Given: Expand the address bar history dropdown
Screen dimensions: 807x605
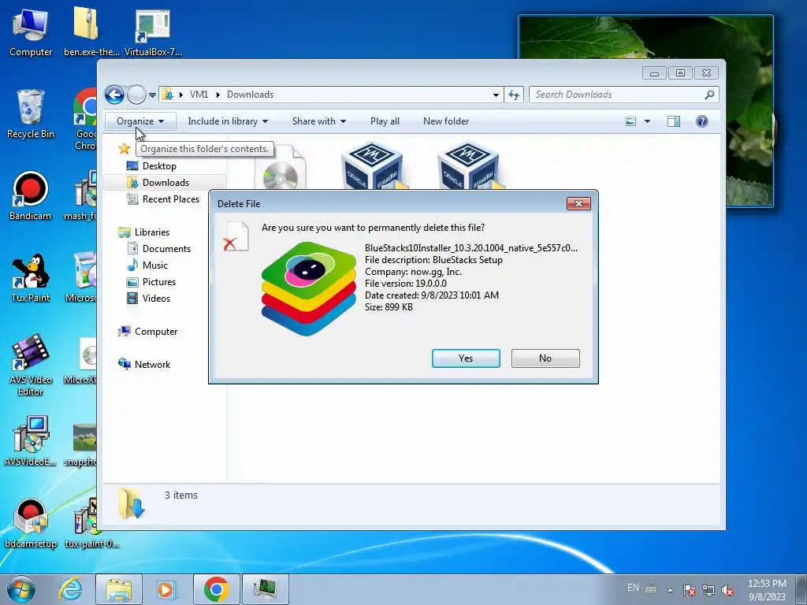Looking at the screenshot, I should 496,95.
